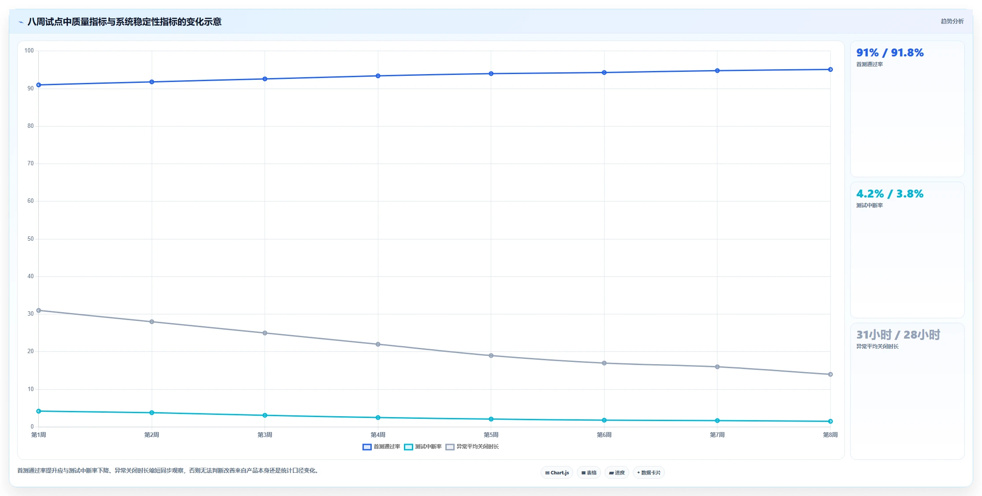
Task: Click 异常平均关闭时长 point at 第2周
Action: tap(152, 322)
